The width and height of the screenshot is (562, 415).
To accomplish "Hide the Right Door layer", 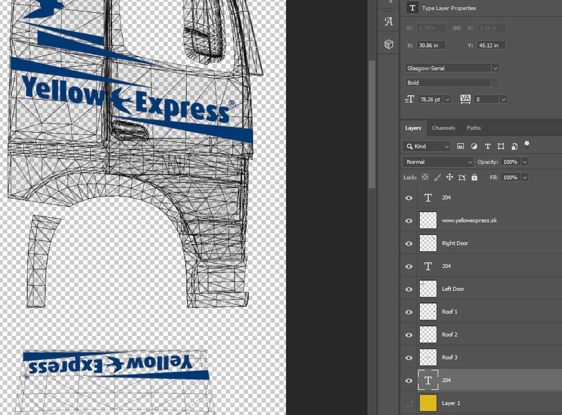I will point(409,244).
